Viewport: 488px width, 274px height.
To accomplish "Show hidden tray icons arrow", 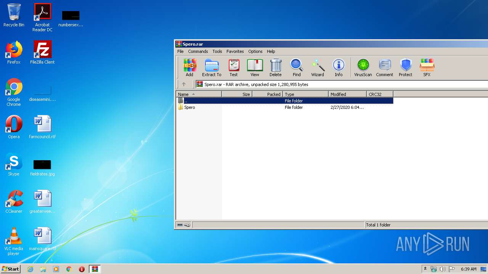I will point(425,269).
